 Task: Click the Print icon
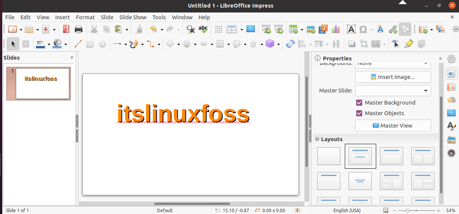79,29
